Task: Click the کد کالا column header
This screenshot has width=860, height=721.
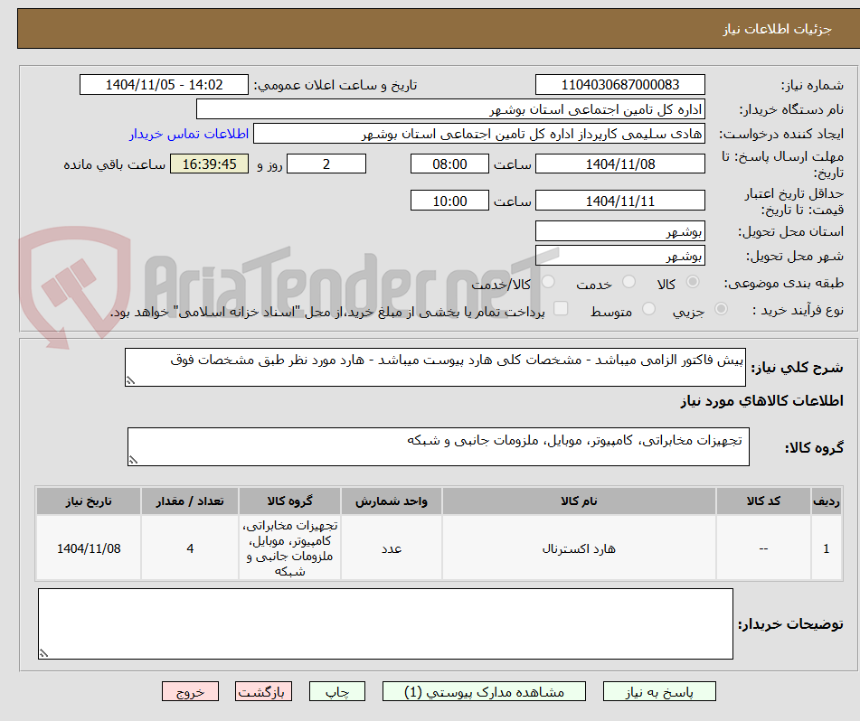Action: point(763,501)
